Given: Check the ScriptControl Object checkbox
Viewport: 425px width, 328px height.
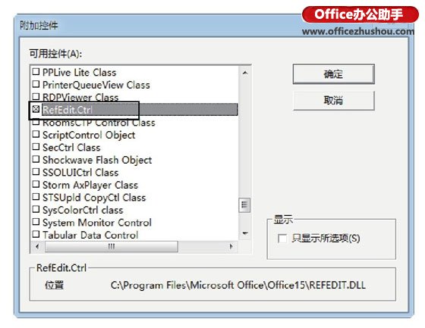Looking at the screenshot, I should tap(36, 134).
